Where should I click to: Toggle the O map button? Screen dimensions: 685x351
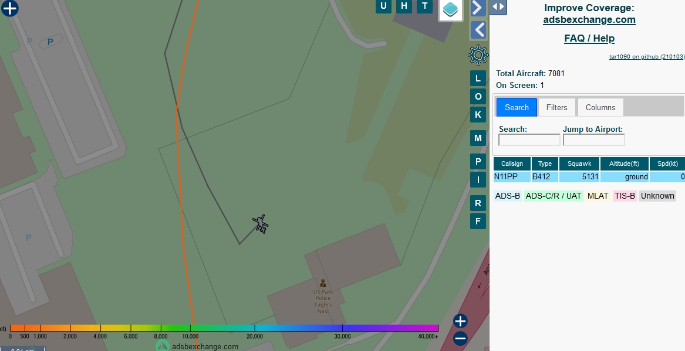(x=478, y=96)
